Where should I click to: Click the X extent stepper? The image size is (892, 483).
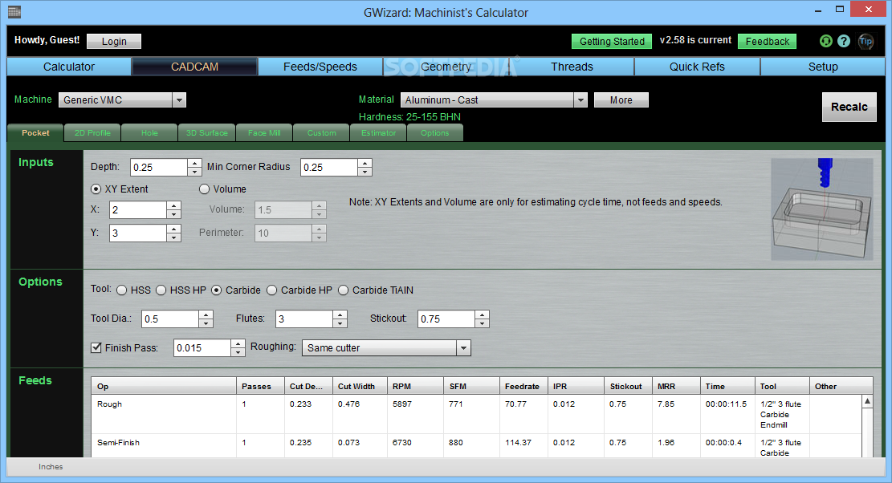click(x=174, y=209)
